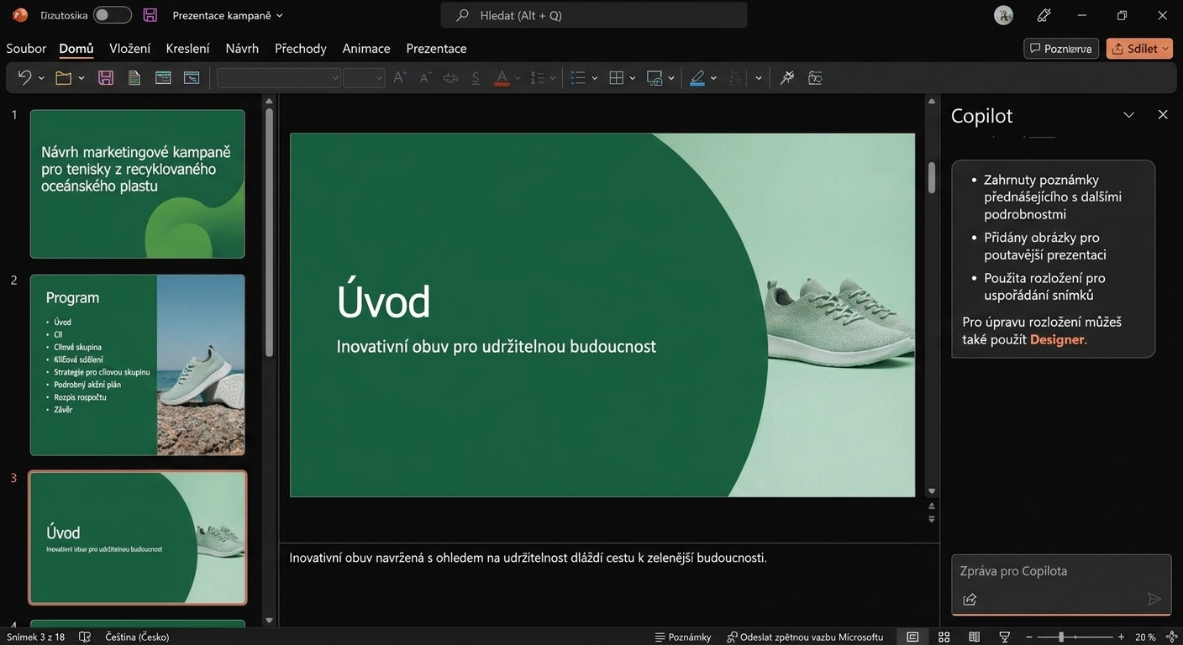
Task: Save the presentation from the title bar
Action: click(x=150, y=15)
